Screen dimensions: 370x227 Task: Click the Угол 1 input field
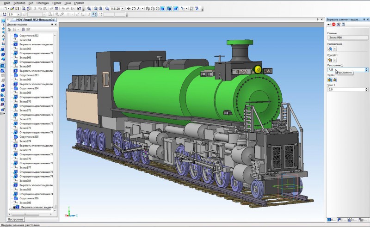pos(345,89)
